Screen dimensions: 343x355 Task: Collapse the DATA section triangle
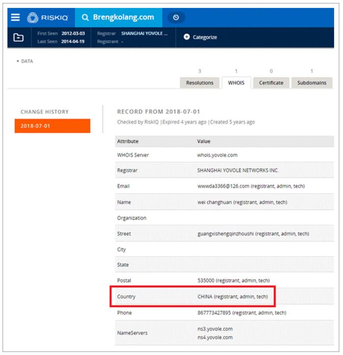coord(18,61)
